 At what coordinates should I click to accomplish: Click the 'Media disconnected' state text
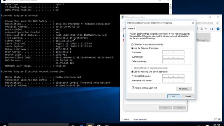coord(68,77)
